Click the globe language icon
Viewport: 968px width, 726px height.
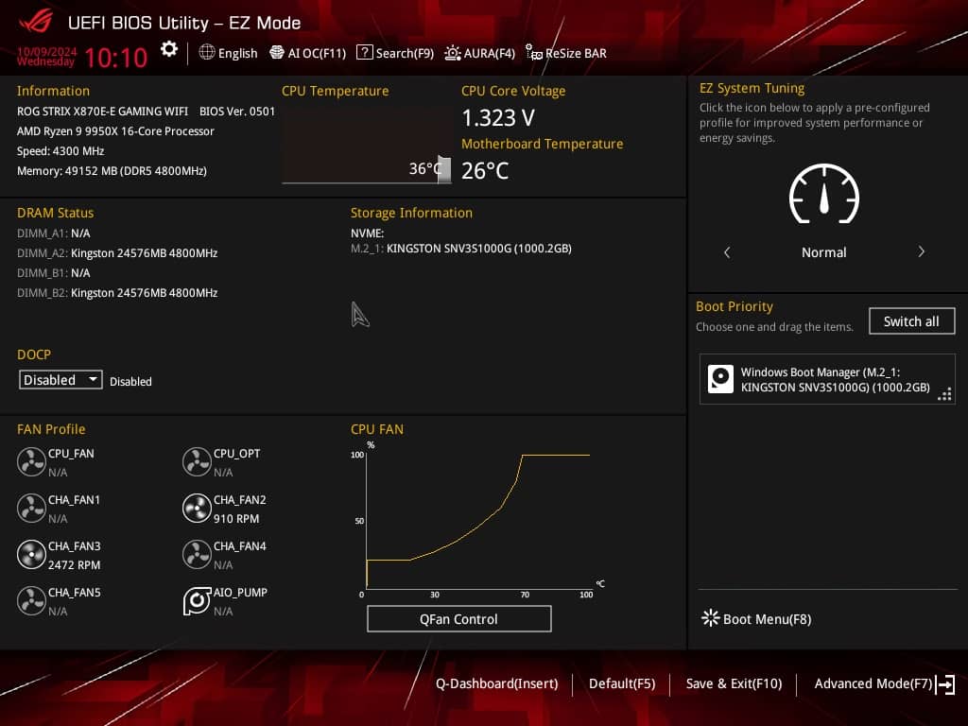(x=207, y=53)
